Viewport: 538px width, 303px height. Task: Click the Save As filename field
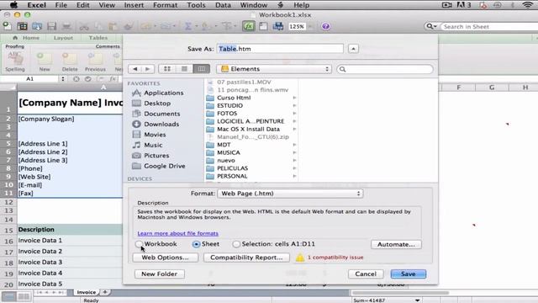point(280,49)
